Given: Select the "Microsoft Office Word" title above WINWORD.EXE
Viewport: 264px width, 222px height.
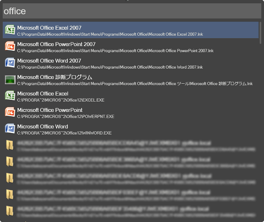Looking at the screenshot, I should [x=42, y=127].
